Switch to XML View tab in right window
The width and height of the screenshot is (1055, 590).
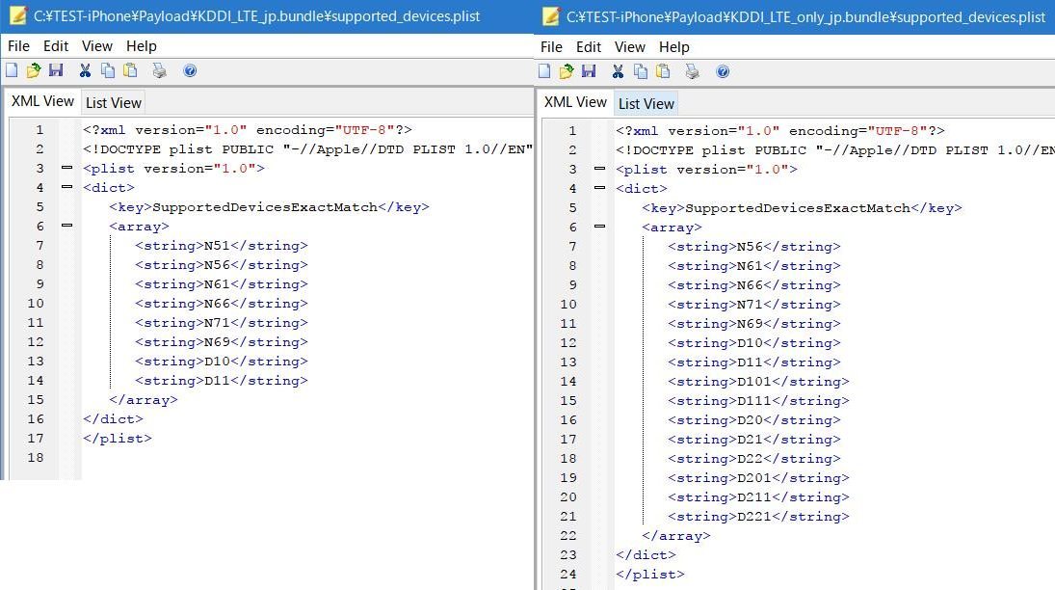click(575, 102)
